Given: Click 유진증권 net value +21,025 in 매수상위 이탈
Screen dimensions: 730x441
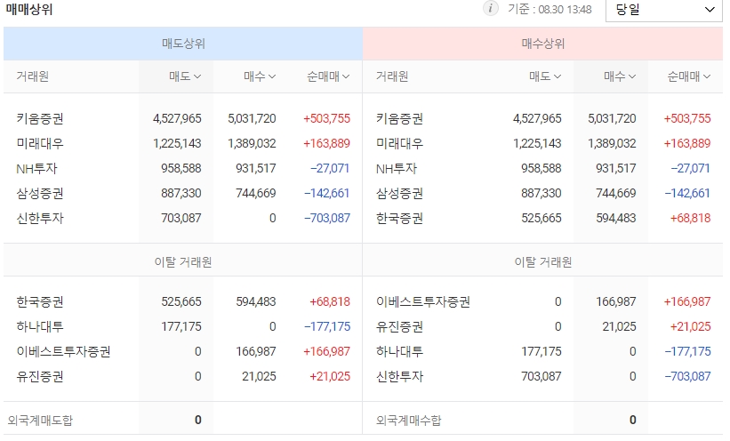Looking at the screenshot, I should point(690,327).
